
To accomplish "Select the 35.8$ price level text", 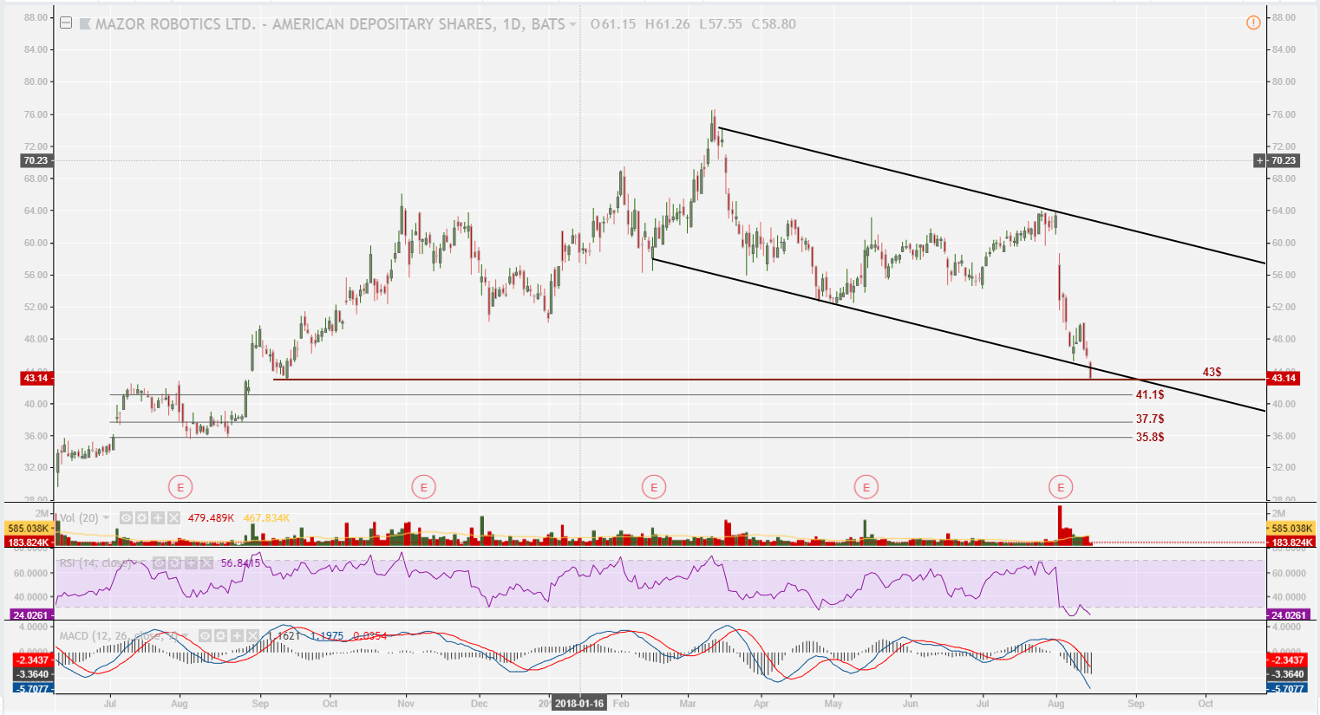I will pyautogui.click(x=1150, y=437).
